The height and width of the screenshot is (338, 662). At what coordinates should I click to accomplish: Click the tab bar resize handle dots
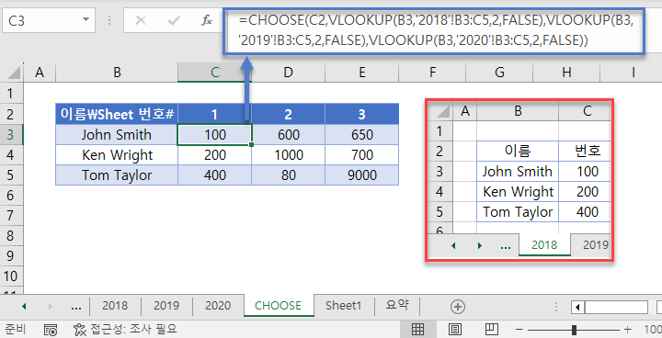pos(556,307)
